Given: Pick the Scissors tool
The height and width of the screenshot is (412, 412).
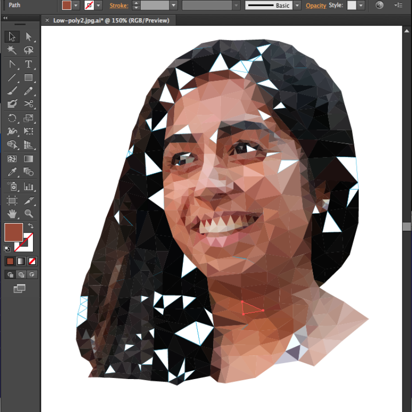Looking at the screenshot, I should click(29, 104).
